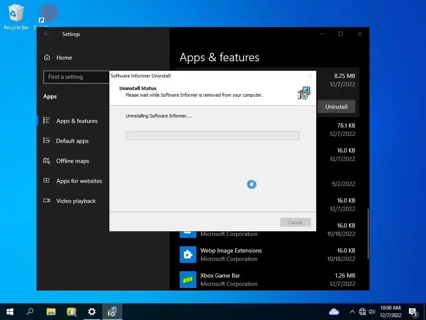Click the OneDrive cloud tray icon
Image resolution: width=426 pixels, height=320 pixels.
click(x=334, y=312)
